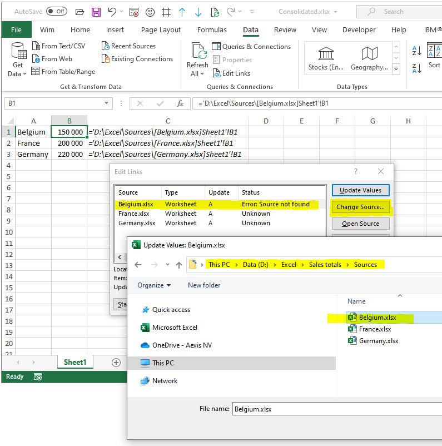The image size is (442, 446).
Task: Select the Geography data type
Action: tap(370, 58)
